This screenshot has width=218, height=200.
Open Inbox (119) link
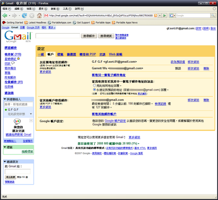tap(13, 54)
